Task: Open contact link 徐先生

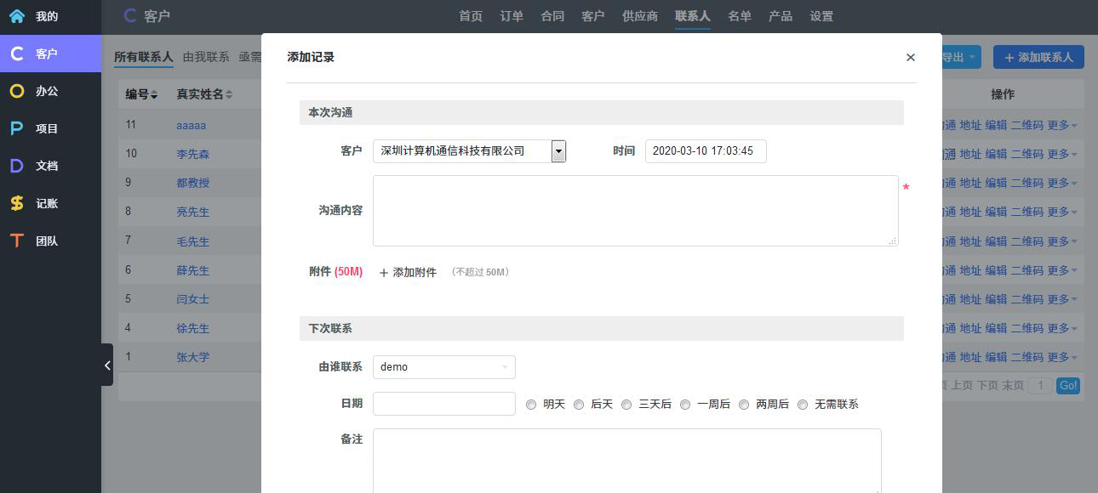Action: [192, 328]
